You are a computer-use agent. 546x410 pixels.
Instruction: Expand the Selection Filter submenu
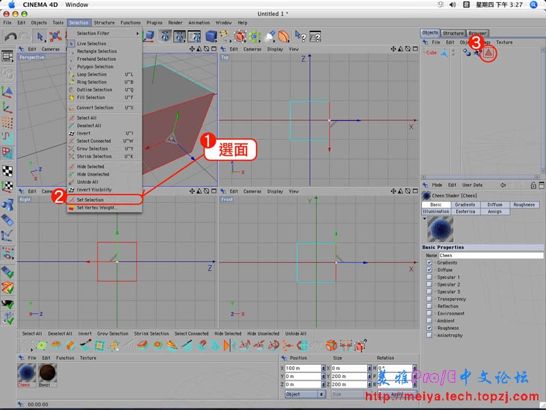pyautogui.click(x=104, y=33)
